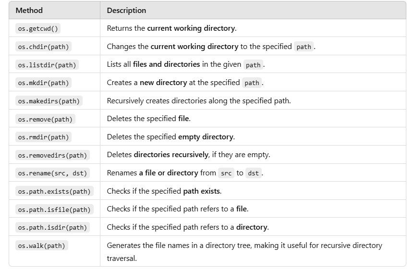Select os.removedirs(path) in the table

pos(52,155)
